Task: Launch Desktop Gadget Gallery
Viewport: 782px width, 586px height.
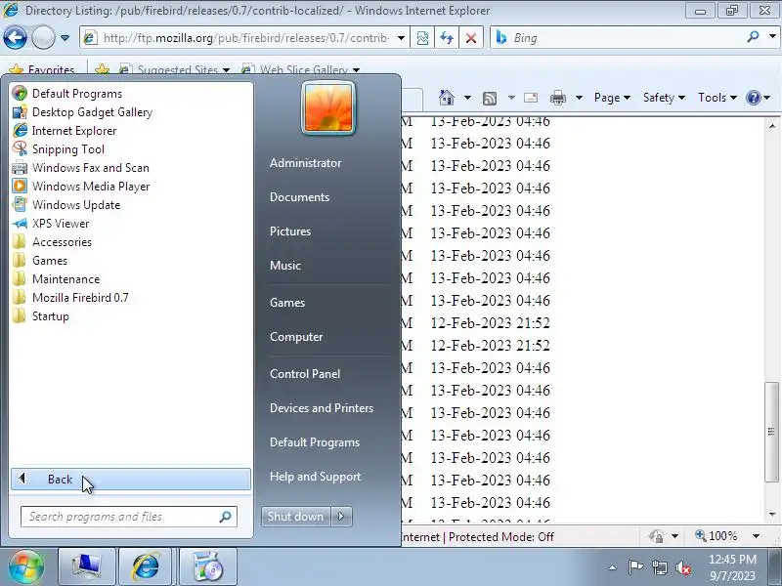Action: (x=92, y=112)
